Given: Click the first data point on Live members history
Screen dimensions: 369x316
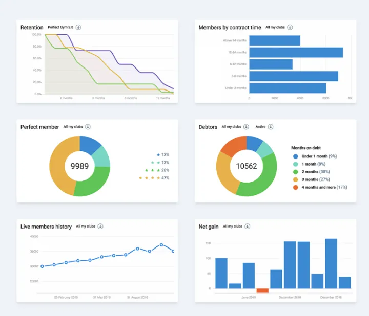Looking at the screenshot, I should tap(42, 266).
